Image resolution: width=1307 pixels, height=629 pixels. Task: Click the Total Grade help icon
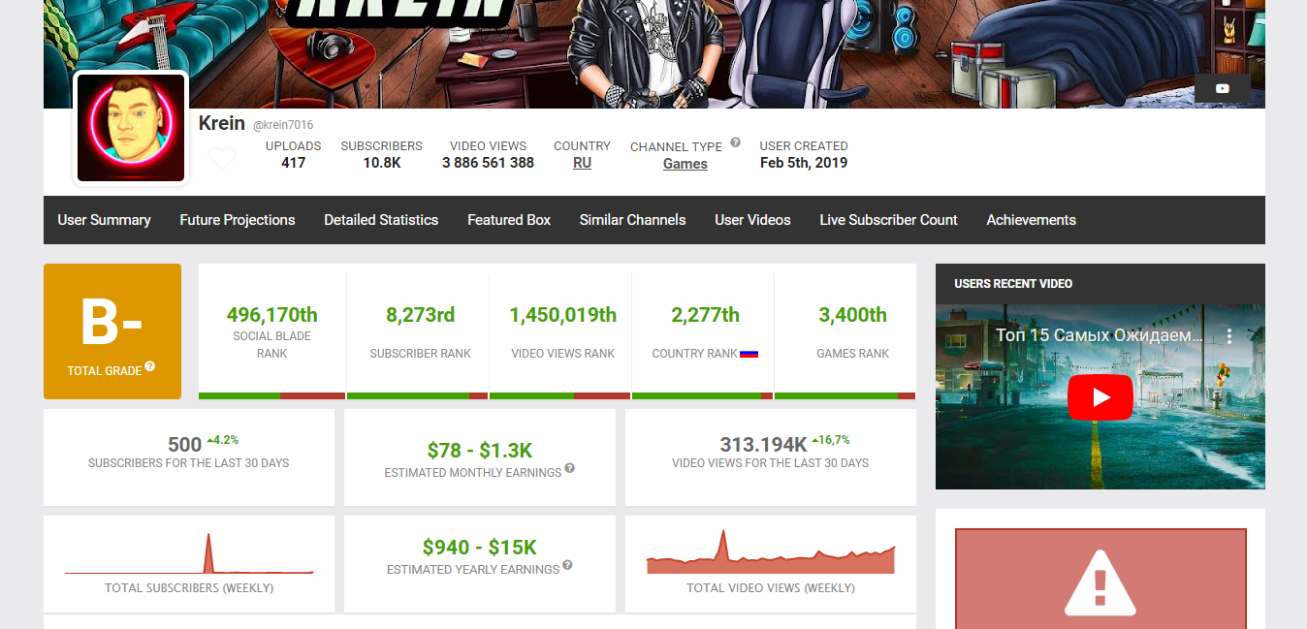(150, 368)
